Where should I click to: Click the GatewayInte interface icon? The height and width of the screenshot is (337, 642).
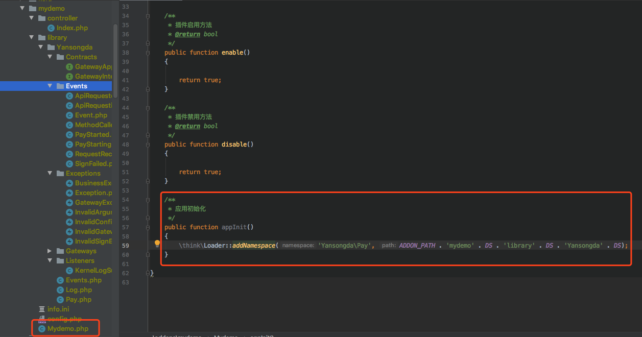pos(69,77)
